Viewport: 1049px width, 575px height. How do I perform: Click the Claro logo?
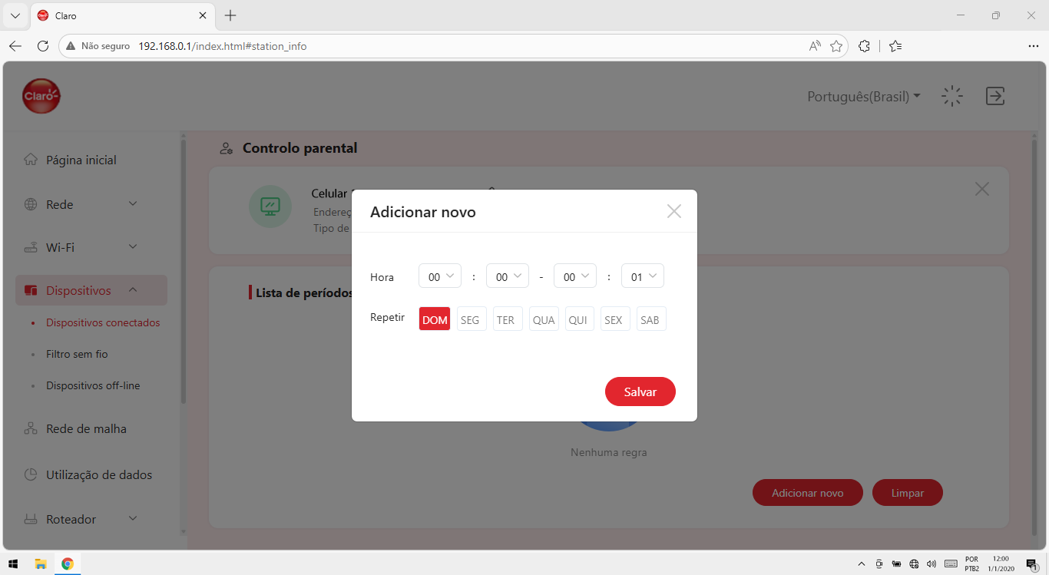pyautogui.click(x=41, y=96)
